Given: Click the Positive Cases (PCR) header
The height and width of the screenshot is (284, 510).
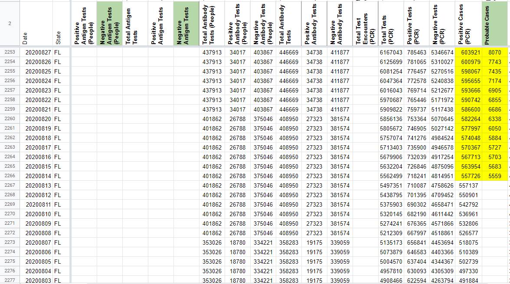Looking at the screenshot, I should (469, 23).
